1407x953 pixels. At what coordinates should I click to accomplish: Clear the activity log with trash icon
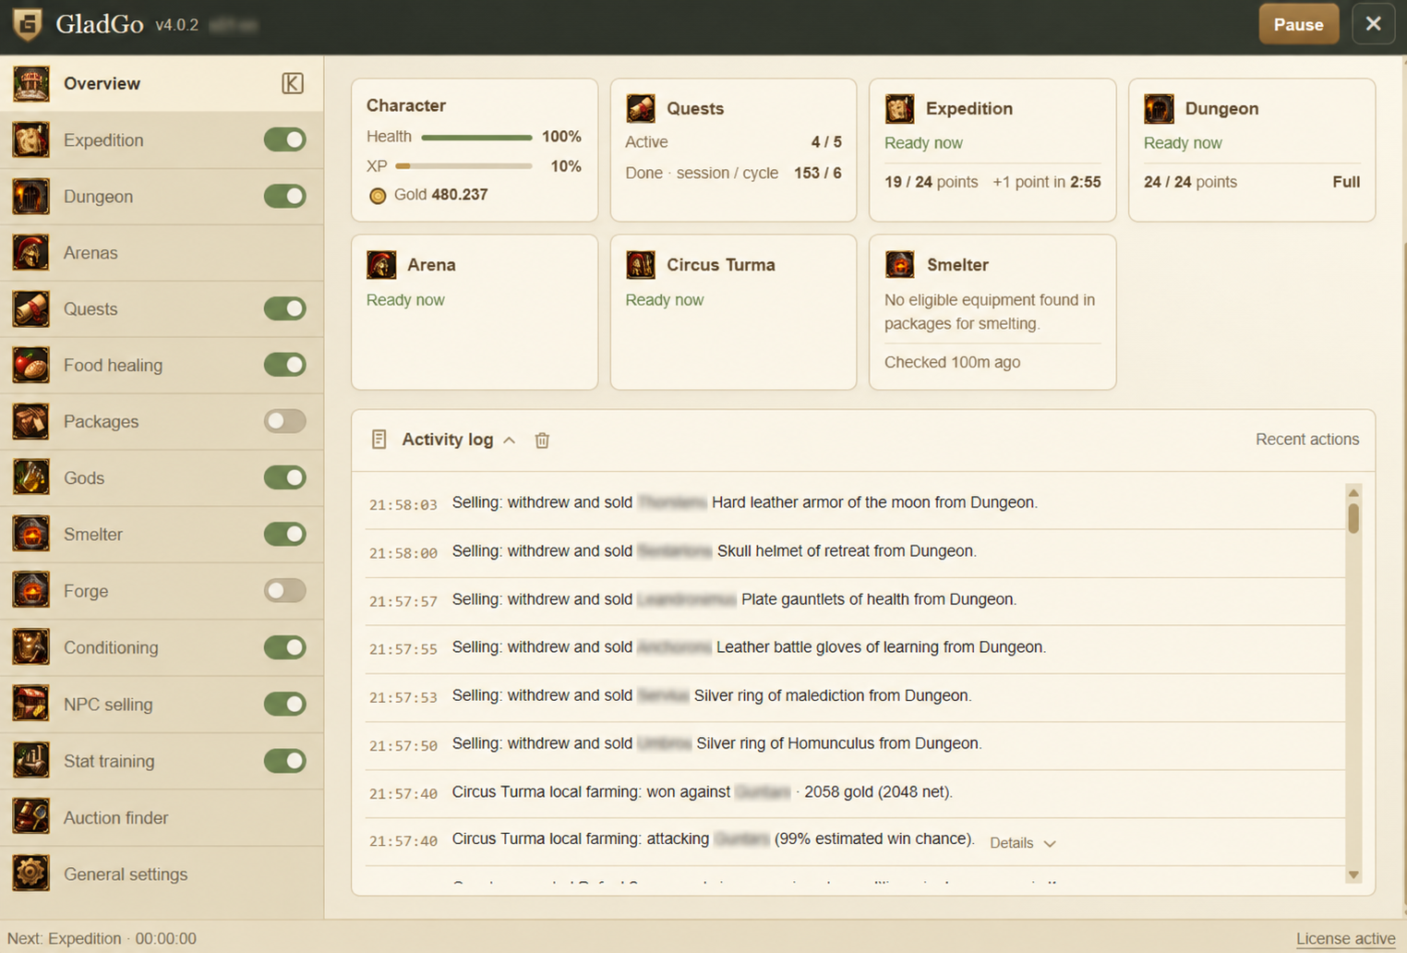click(x=542, y=440)
